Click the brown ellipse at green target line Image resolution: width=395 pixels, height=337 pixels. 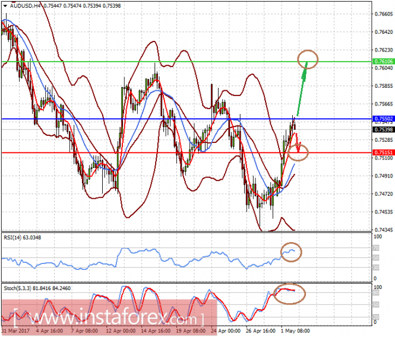tap(308, 59)
